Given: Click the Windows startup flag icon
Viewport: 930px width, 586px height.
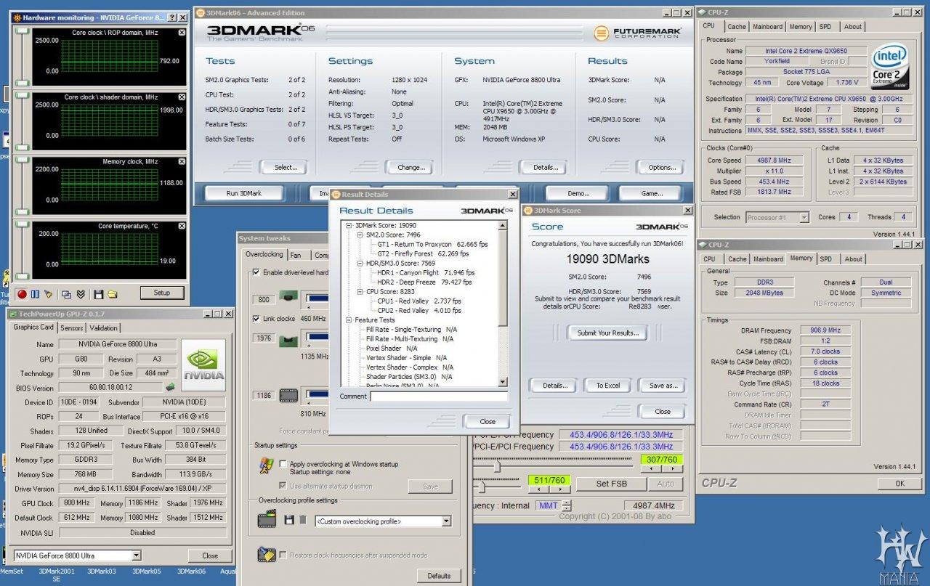Looking at the screenshot, I should (x=267, y=466).
